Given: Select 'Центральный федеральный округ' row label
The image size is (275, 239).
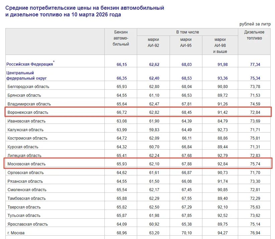Looking at the screenshot, I should [x=26, y=75].
